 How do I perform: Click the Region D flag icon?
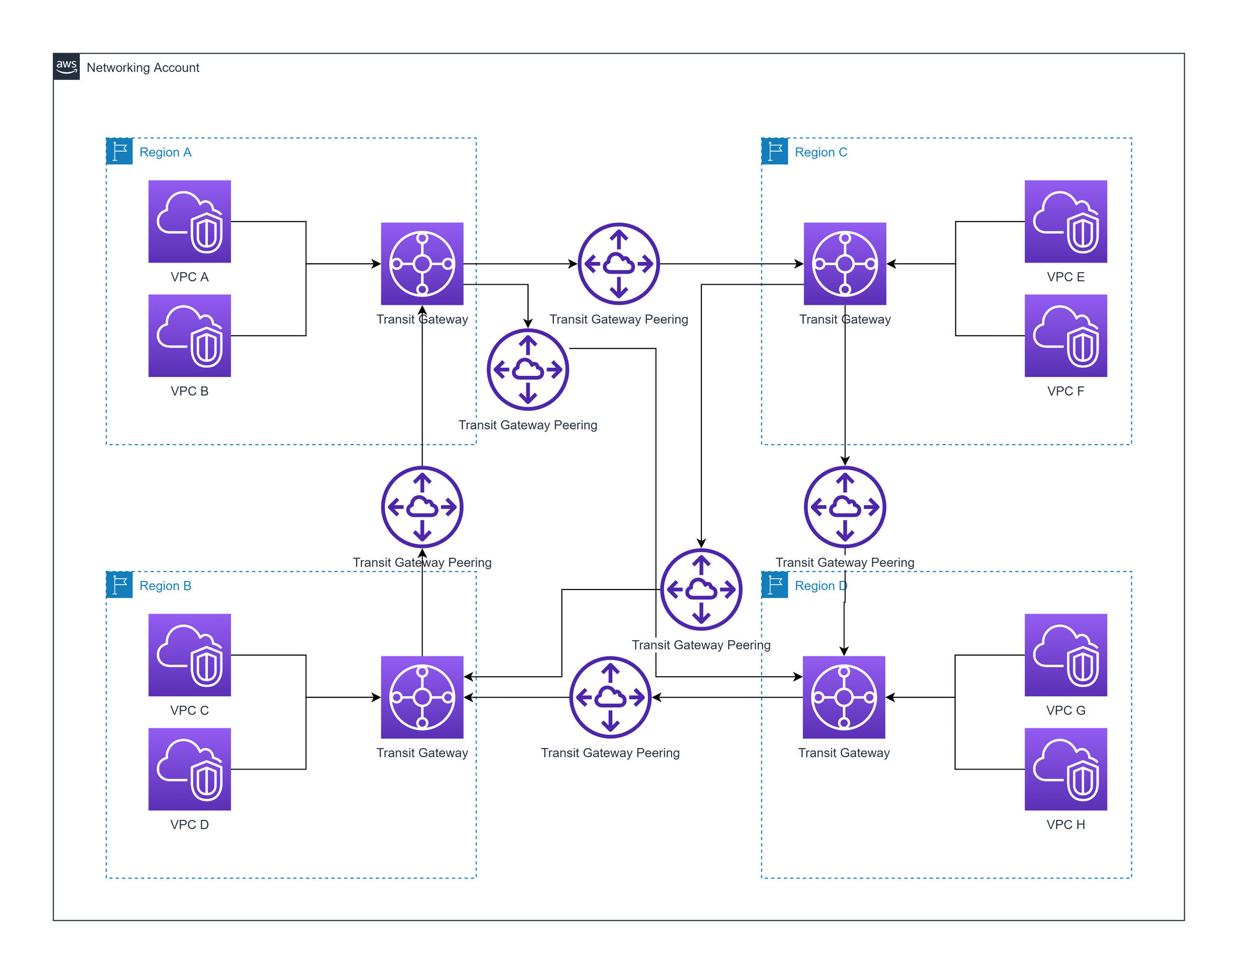(x=774, y=585)
